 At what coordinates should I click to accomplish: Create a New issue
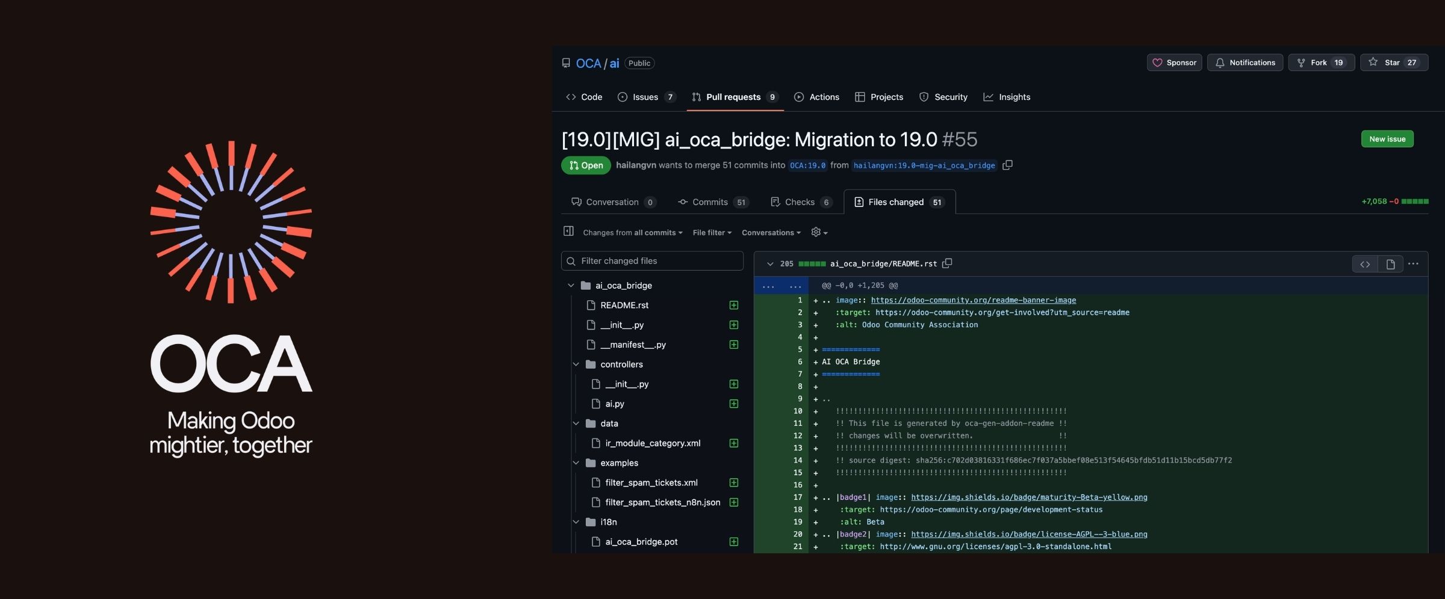1387,139
